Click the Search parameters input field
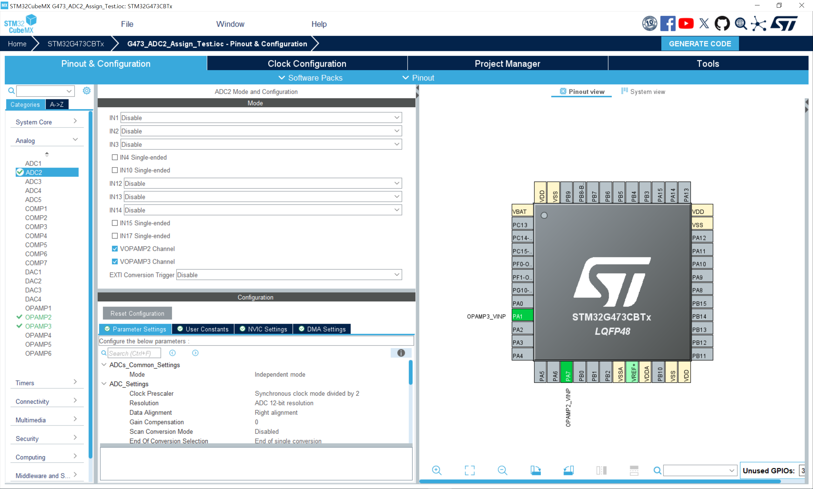The image size is (813, 489). coord(133,353)
